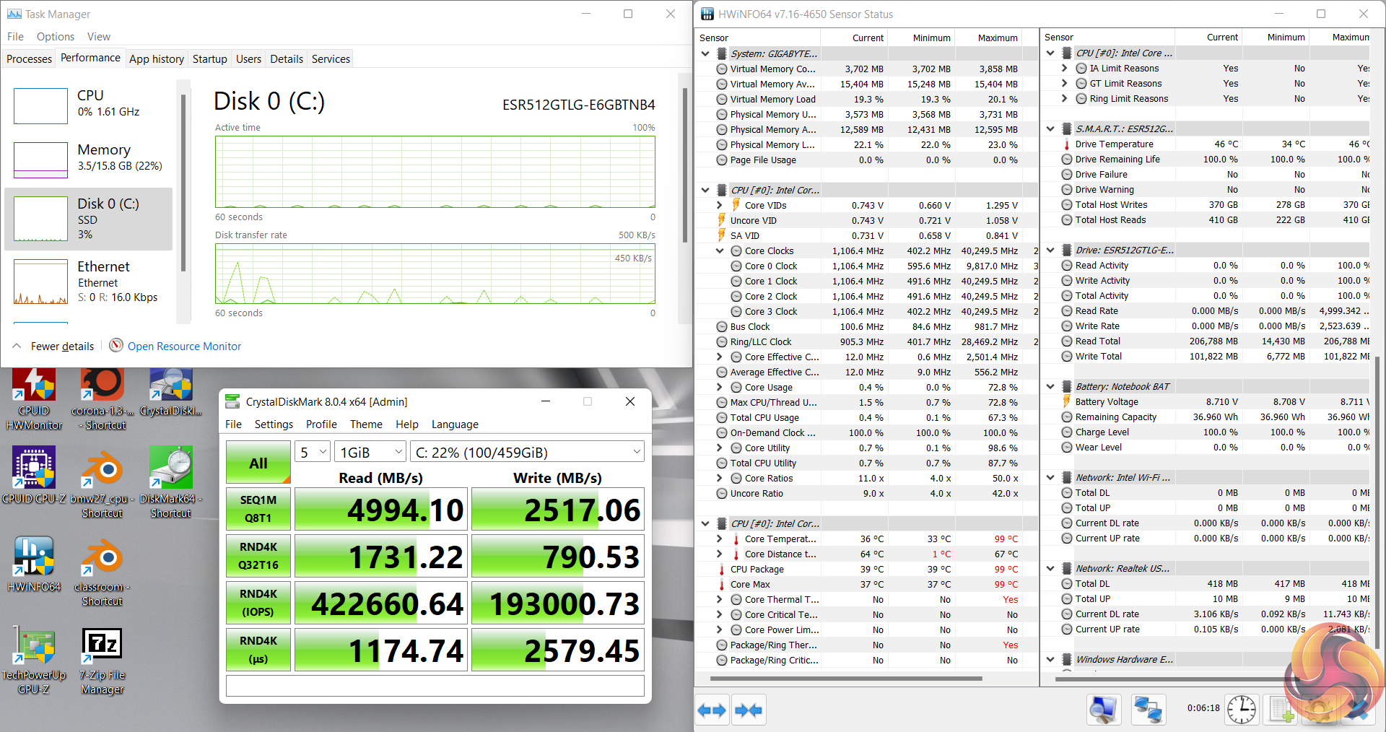Click HWiNFO logging sheet-with-plus icon

click(x=1282, y=710)
